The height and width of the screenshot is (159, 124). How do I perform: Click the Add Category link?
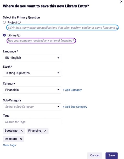pyautogui.click(x=72, y=90)
